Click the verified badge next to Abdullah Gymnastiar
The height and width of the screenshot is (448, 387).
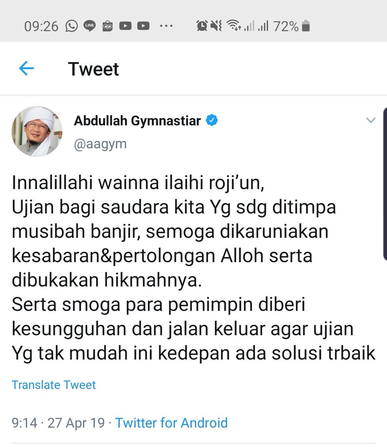tap(212, 121)
